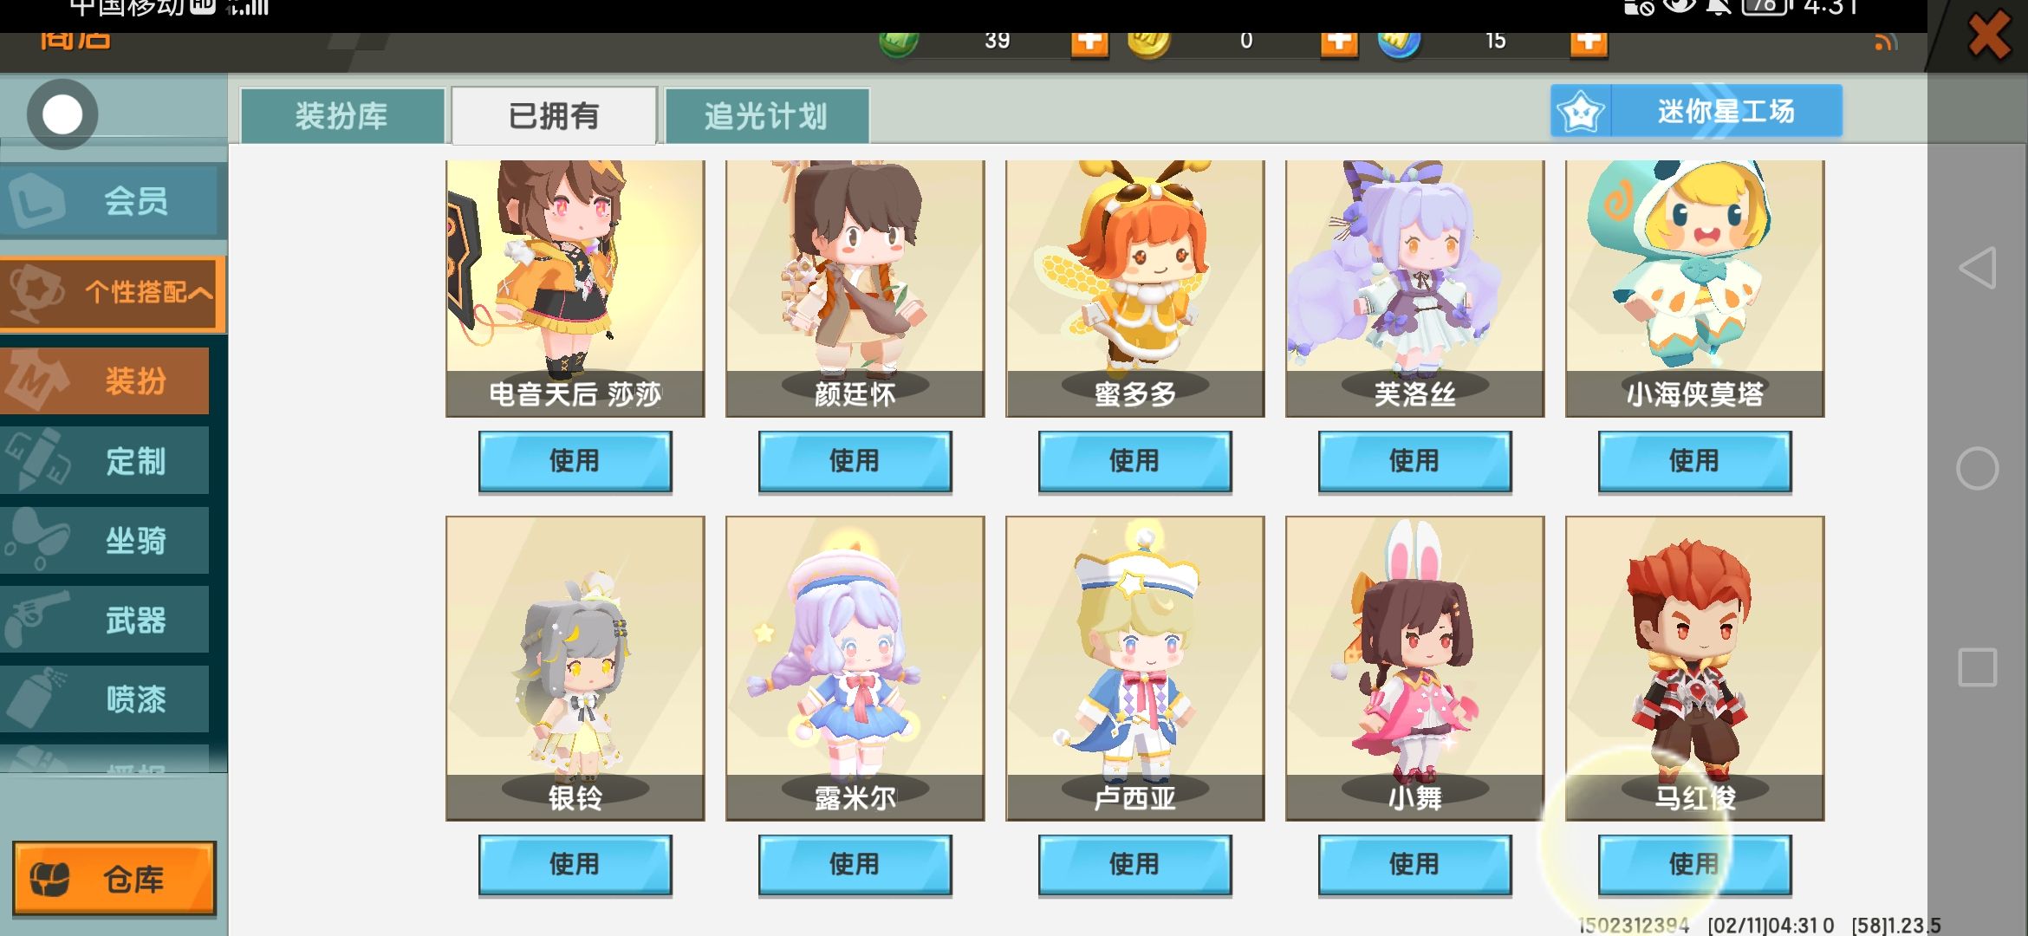Select the 坐骑 mounts category
Image resolution: width=2028 pixels, height=936 pixels.
(x=105, y=541)
